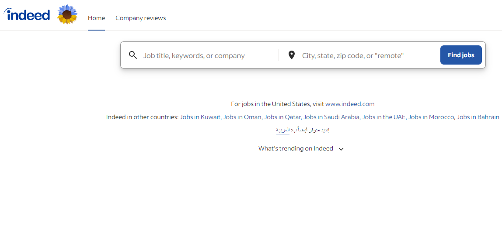Switch to Company reviews tab
The height and width of the screenshot is (243, 502).
click(141, 18)
